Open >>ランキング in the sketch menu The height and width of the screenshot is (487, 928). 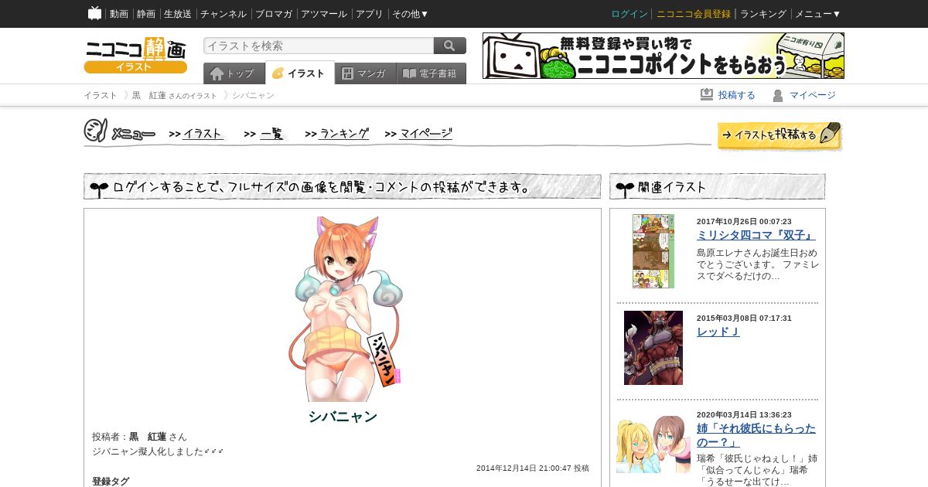337,134
